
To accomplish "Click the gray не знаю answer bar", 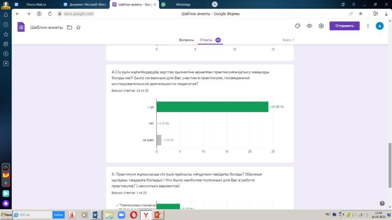I will pos(159,140).
